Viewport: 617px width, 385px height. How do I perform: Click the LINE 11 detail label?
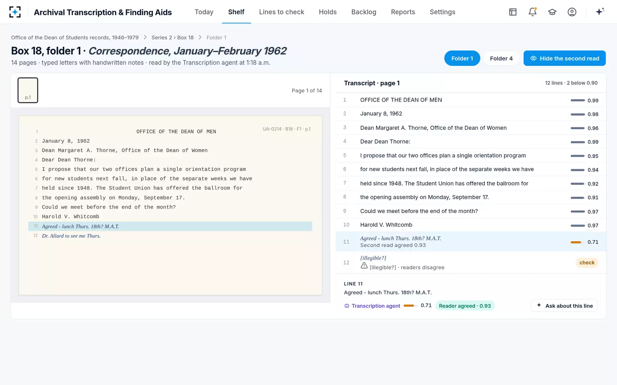point(353,284)
